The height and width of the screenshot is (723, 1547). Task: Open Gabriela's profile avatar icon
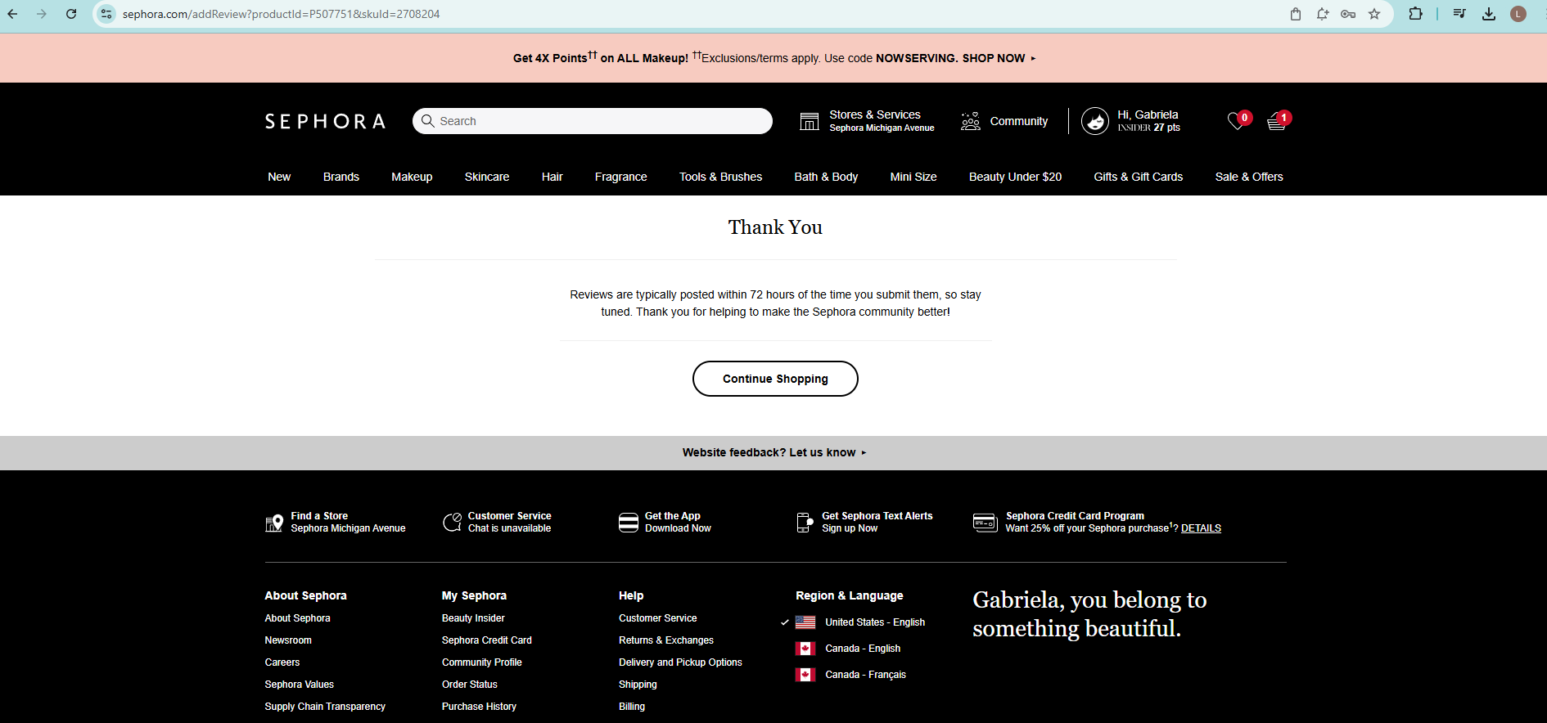point(1094,121)
